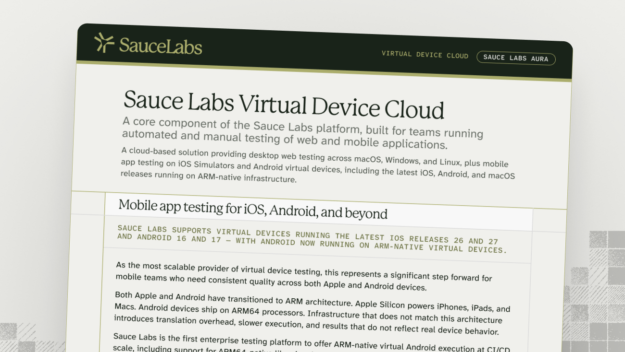The width and height of the screenshot is (625, 352).
Task: Click subtitle 'A core component of the Sauce Labs platform'
Action: [x=302, y=127]
